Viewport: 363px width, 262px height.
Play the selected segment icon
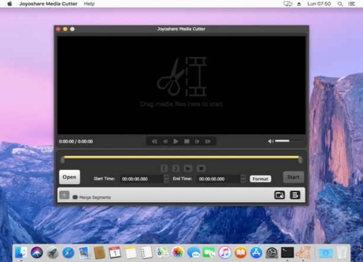[188, 168]
